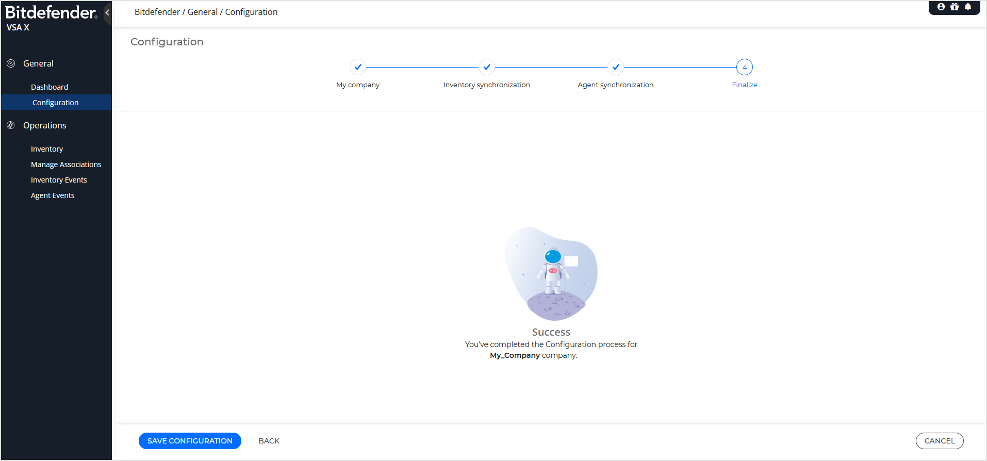987x461 pixels.
Task: Click the astronaut success illustration
Action: (x=551, y=274)
